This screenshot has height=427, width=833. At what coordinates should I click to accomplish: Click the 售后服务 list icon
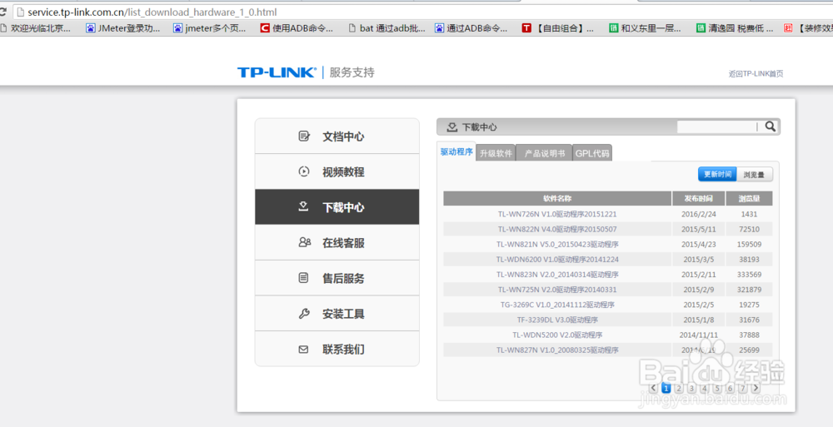(303, 278)
